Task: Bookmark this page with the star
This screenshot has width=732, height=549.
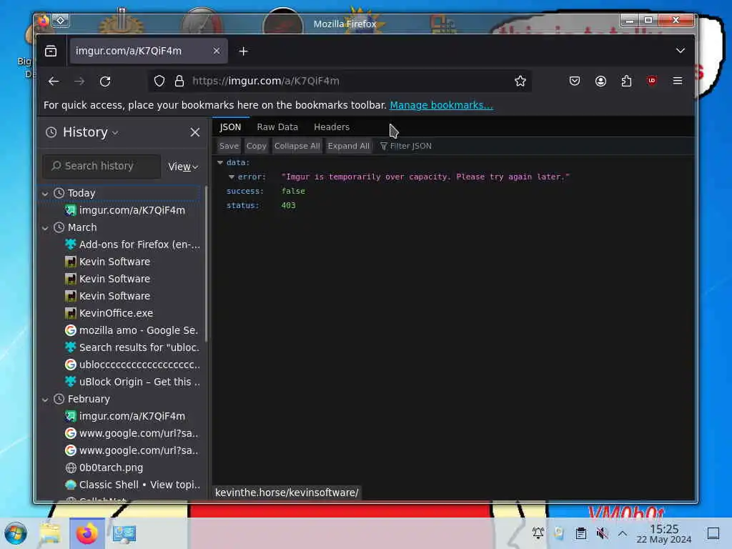Action: point(520,81)
